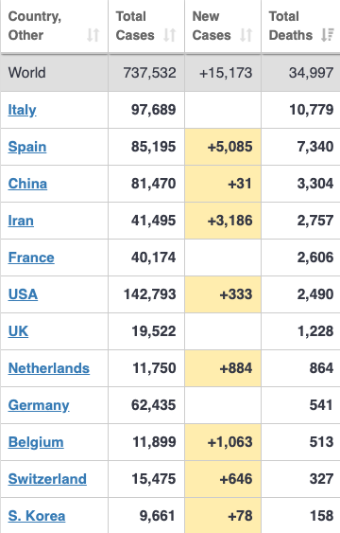340x533 pixels.
Task: Select Spain's highlighted +5,085 new cases cell
Action: [223, 147]
